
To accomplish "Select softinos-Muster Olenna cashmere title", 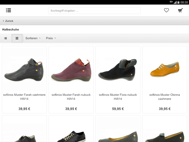I will 165,97.
